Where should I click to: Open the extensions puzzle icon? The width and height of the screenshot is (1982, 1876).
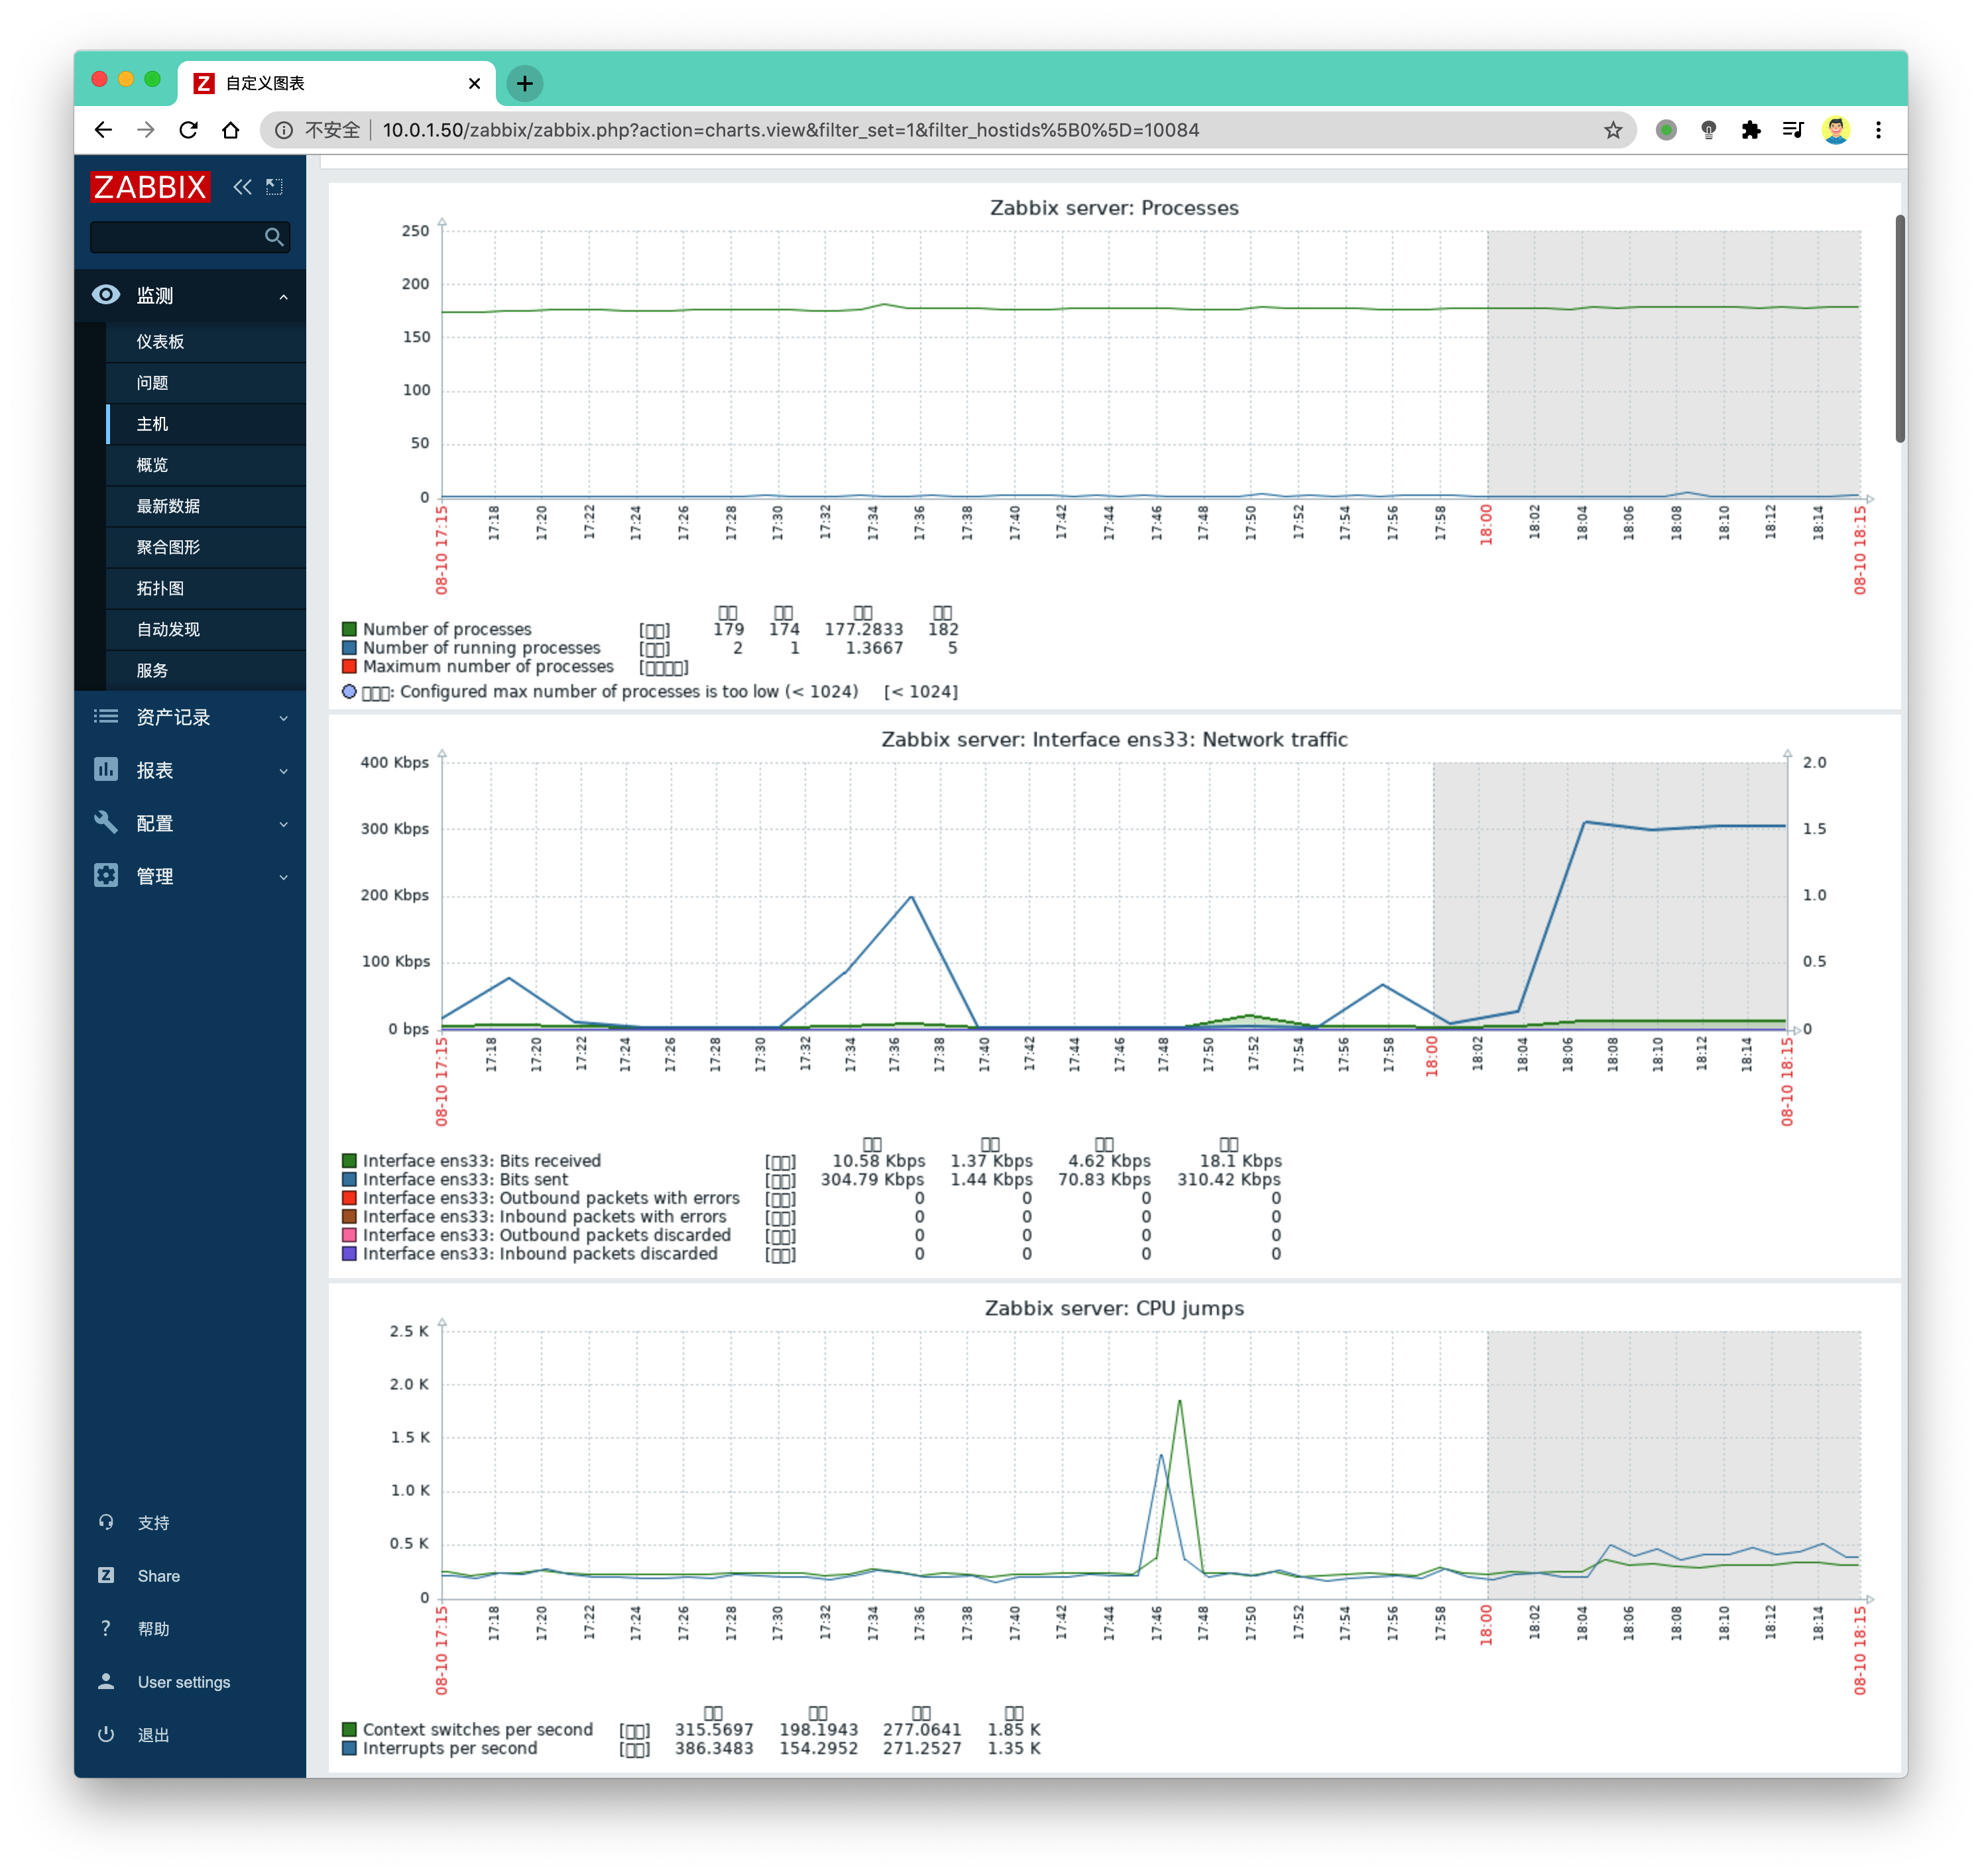pyautogui.click(x=1750, y=130)
